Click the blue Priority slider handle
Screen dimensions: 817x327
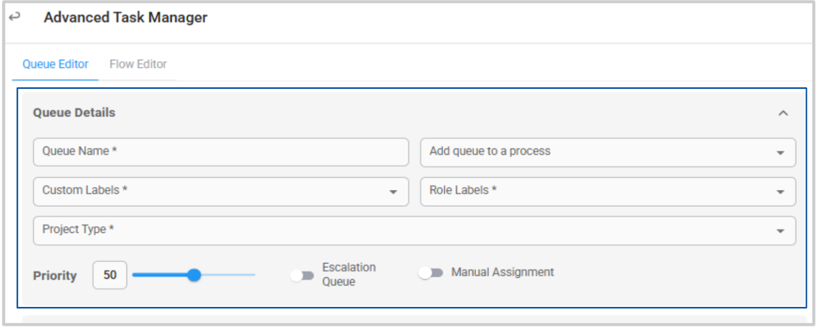pos(195,275)
